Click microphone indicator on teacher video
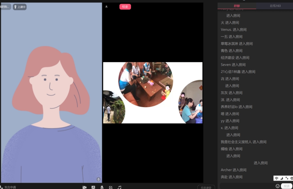Viewport: 293px width, 189px height. click(x=98, y=179)
